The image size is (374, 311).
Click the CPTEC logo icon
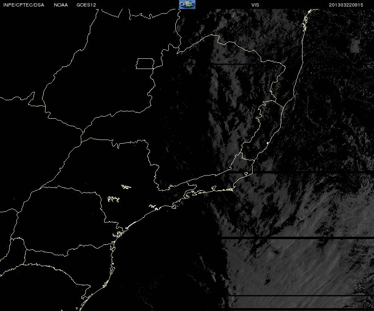coord(187,4)
